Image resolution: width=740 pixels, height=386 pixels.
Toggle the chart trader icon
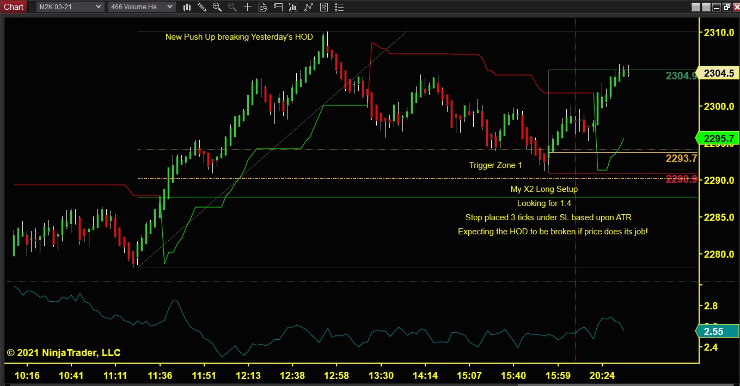(278, 7)
